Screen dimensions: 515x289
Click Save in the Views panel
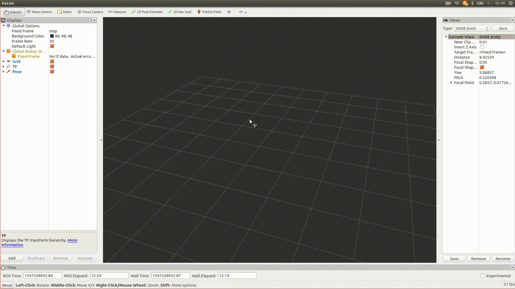tap(454, 259)
